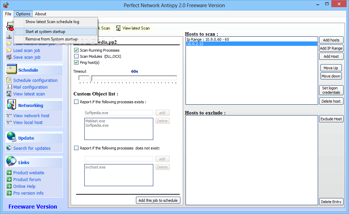Screen dimensions: 349x214
Task: Click the application icon in title bar
Action: 6,5
